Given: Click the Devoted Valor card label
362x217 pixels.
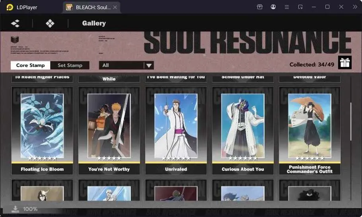Looking at the screenshot, I should click(310, 77).
